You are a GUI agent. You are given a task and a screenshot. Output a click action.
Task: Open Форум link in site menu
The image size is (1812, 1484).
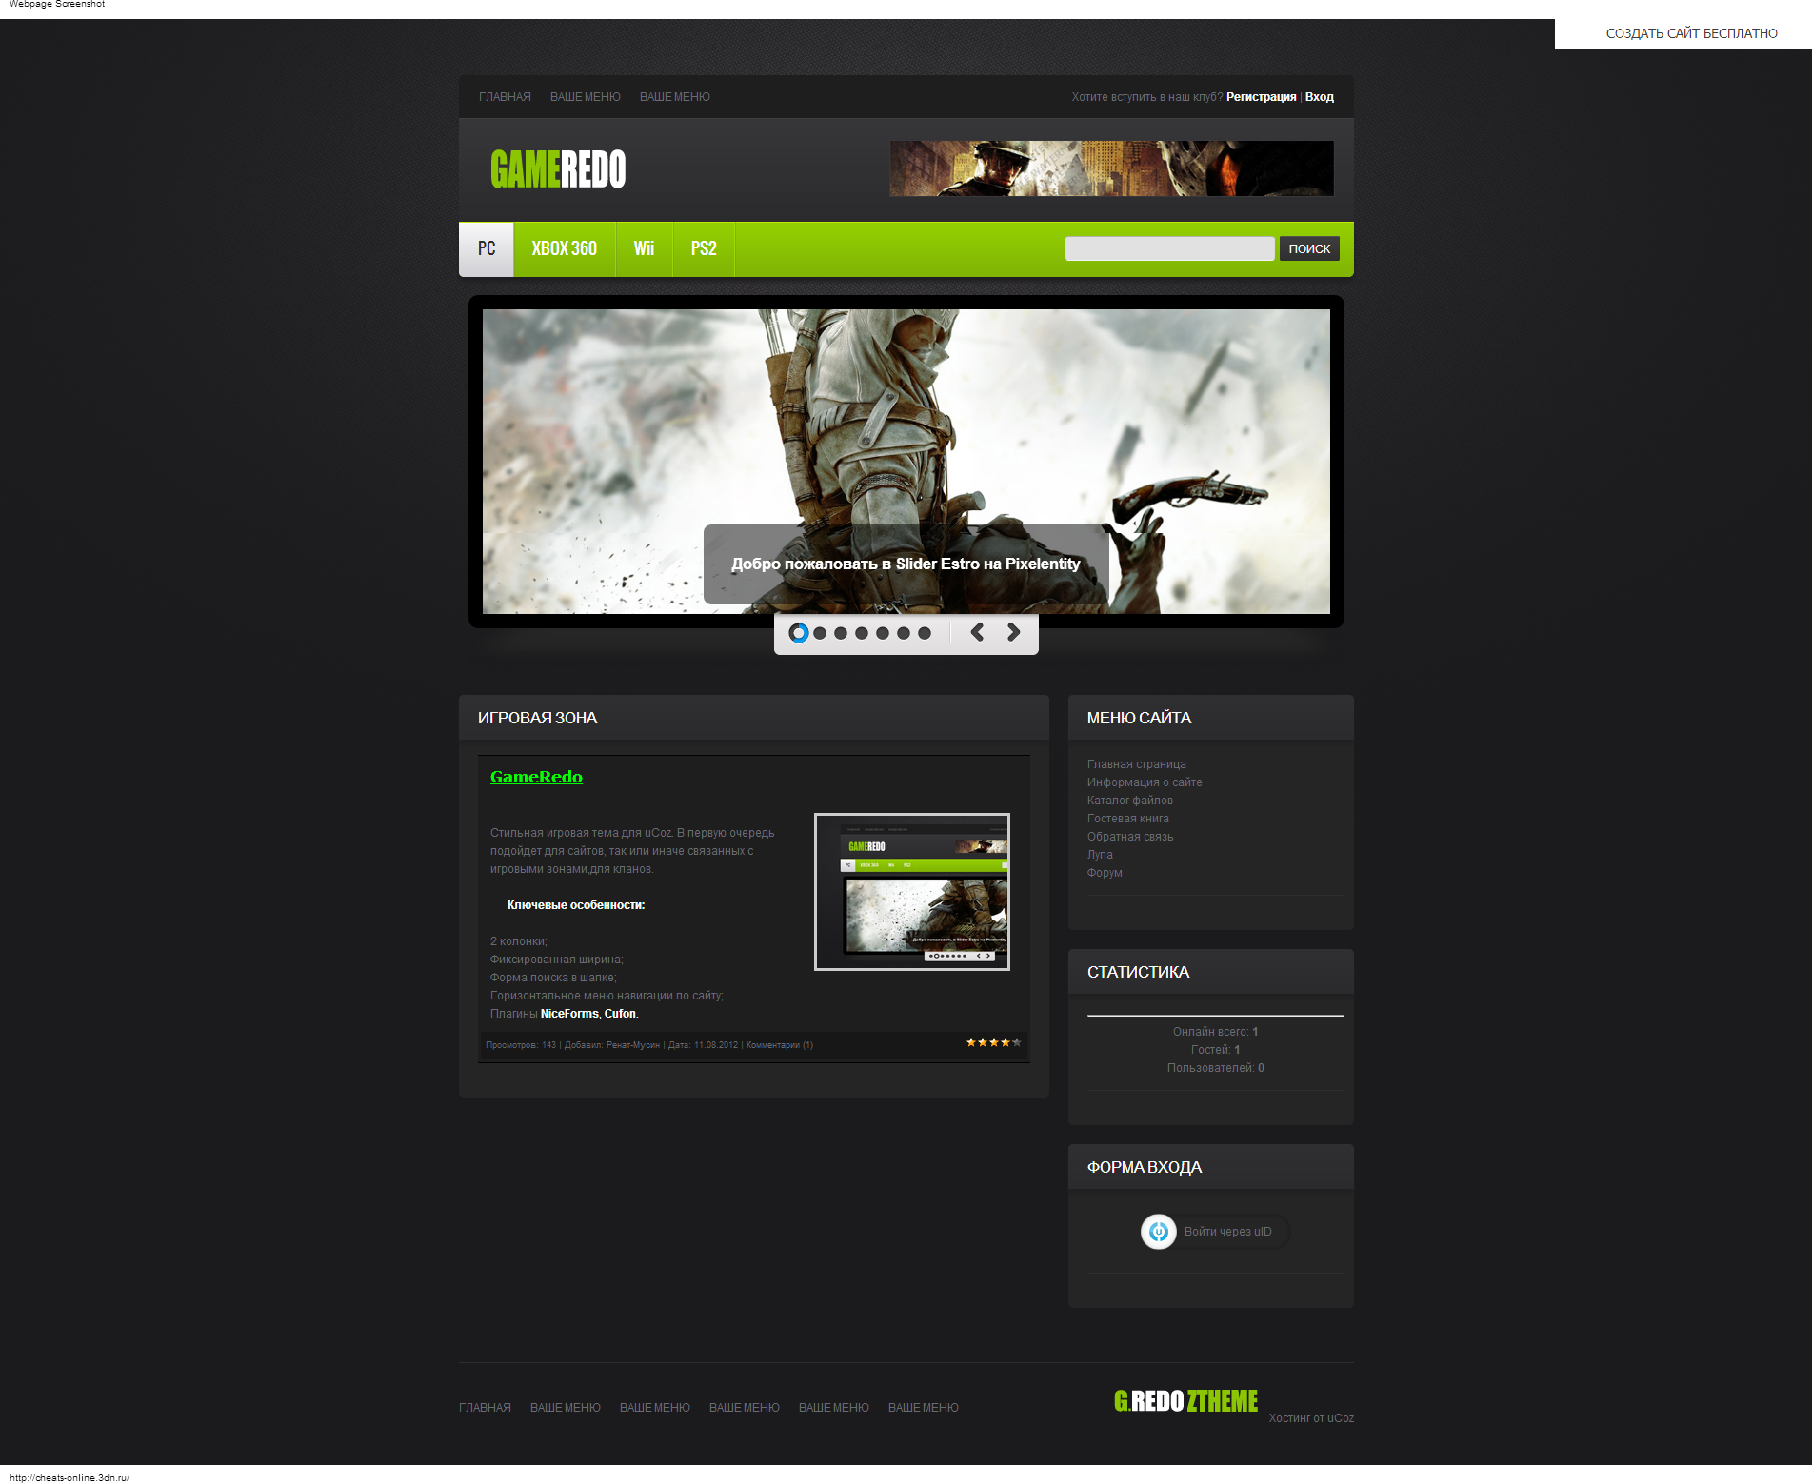pyautogui.click(x=1105, y=873)
